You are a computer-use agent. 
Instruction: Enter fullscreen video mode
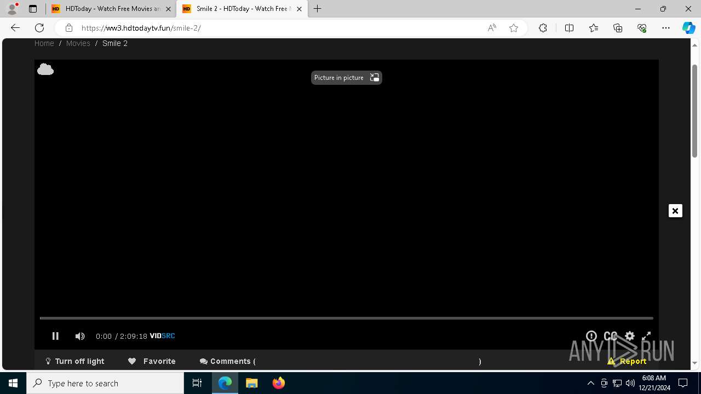click(646, 336)
